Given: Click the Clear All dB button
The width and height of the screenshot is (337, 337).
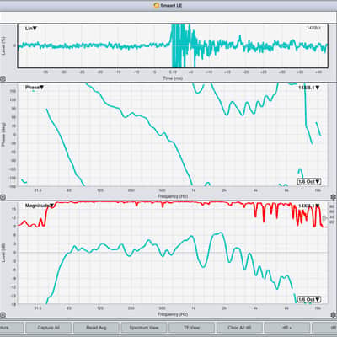Looking at the screenshot, I should (239, 328).
